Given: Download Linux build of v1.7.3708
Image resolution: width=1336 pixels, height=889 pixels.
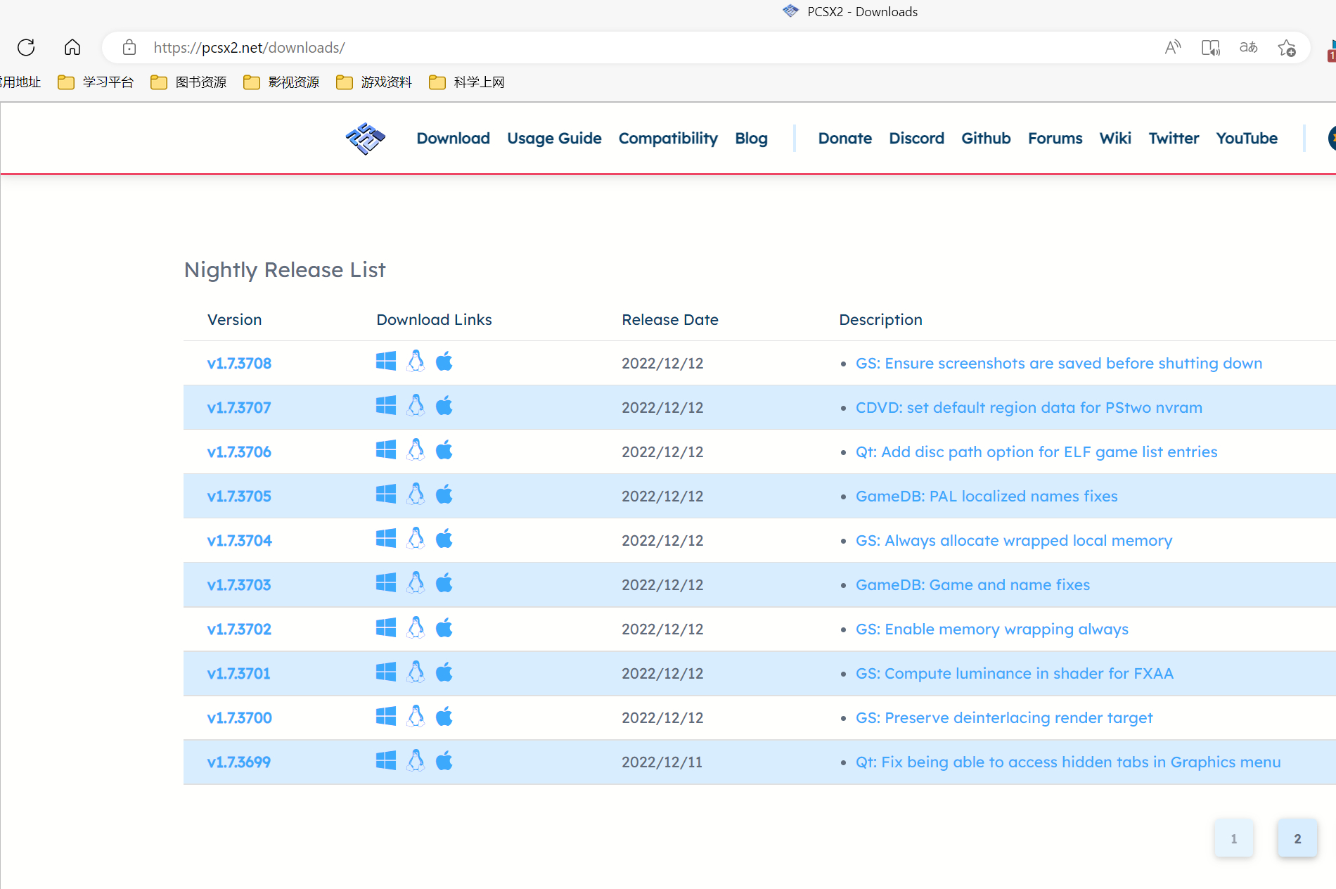Looking at the screenshot, I should tap(416, 362).
